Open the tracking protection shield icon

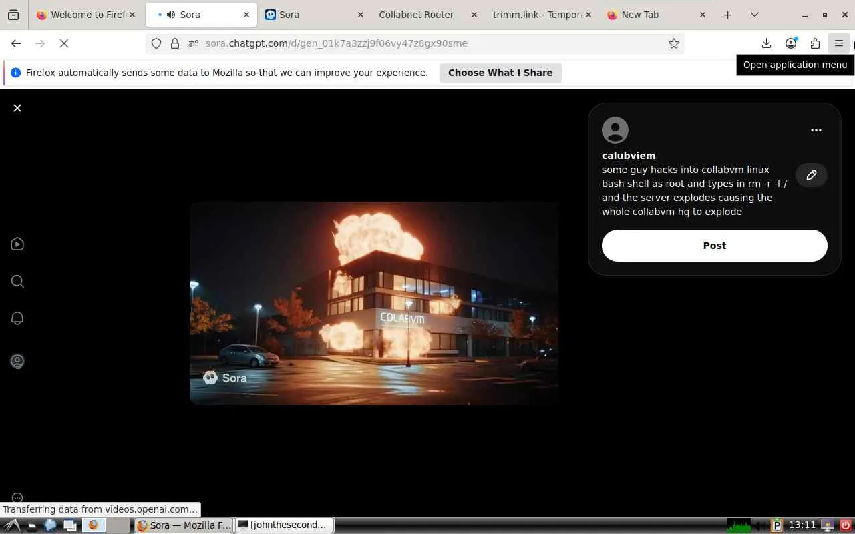[x=156, y=43]
